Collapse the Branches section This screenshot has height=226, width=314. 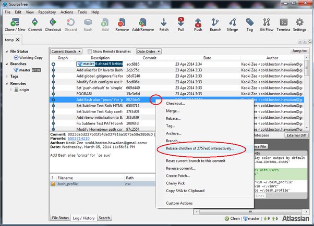7,64
